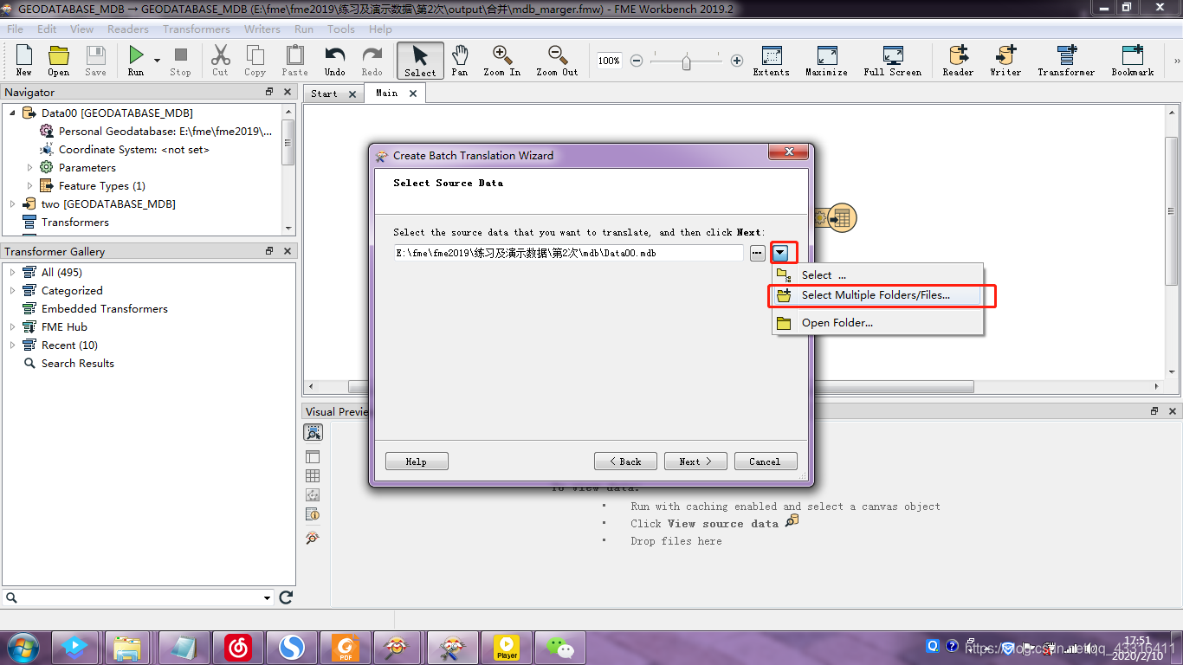Click the 100% zoom level box
The image size is (1183, 665).
[609, 61]
